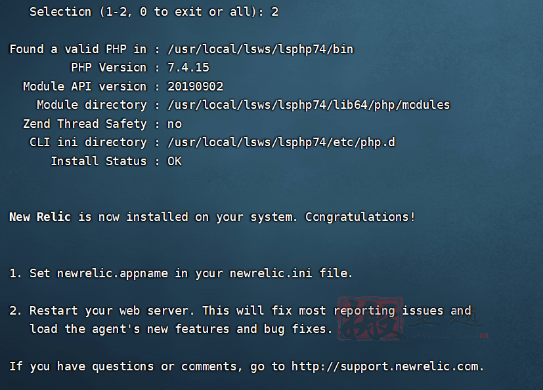The height and width of the screenshot is (390, 543).
Task: Click the Restart your web server line
Action: [x=240, y=311]
